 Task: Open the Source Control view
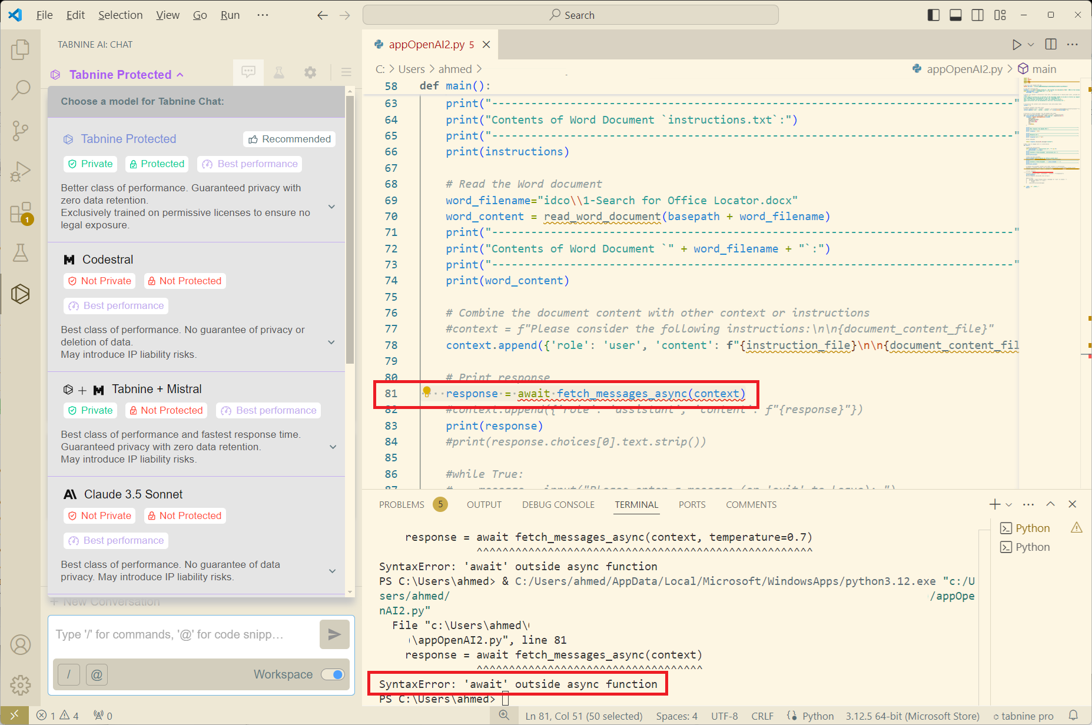click(21, 131)
